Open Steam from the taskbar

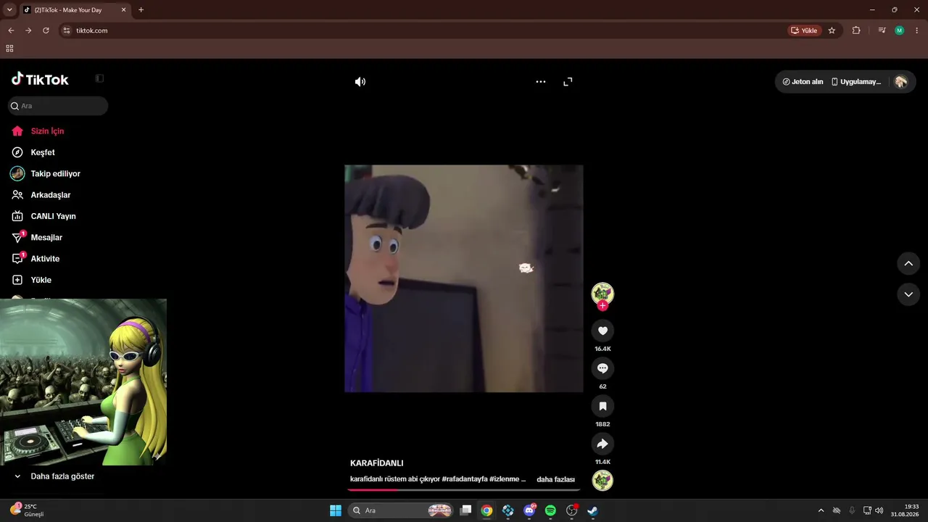pyautogui.click(x=592, y=510)
